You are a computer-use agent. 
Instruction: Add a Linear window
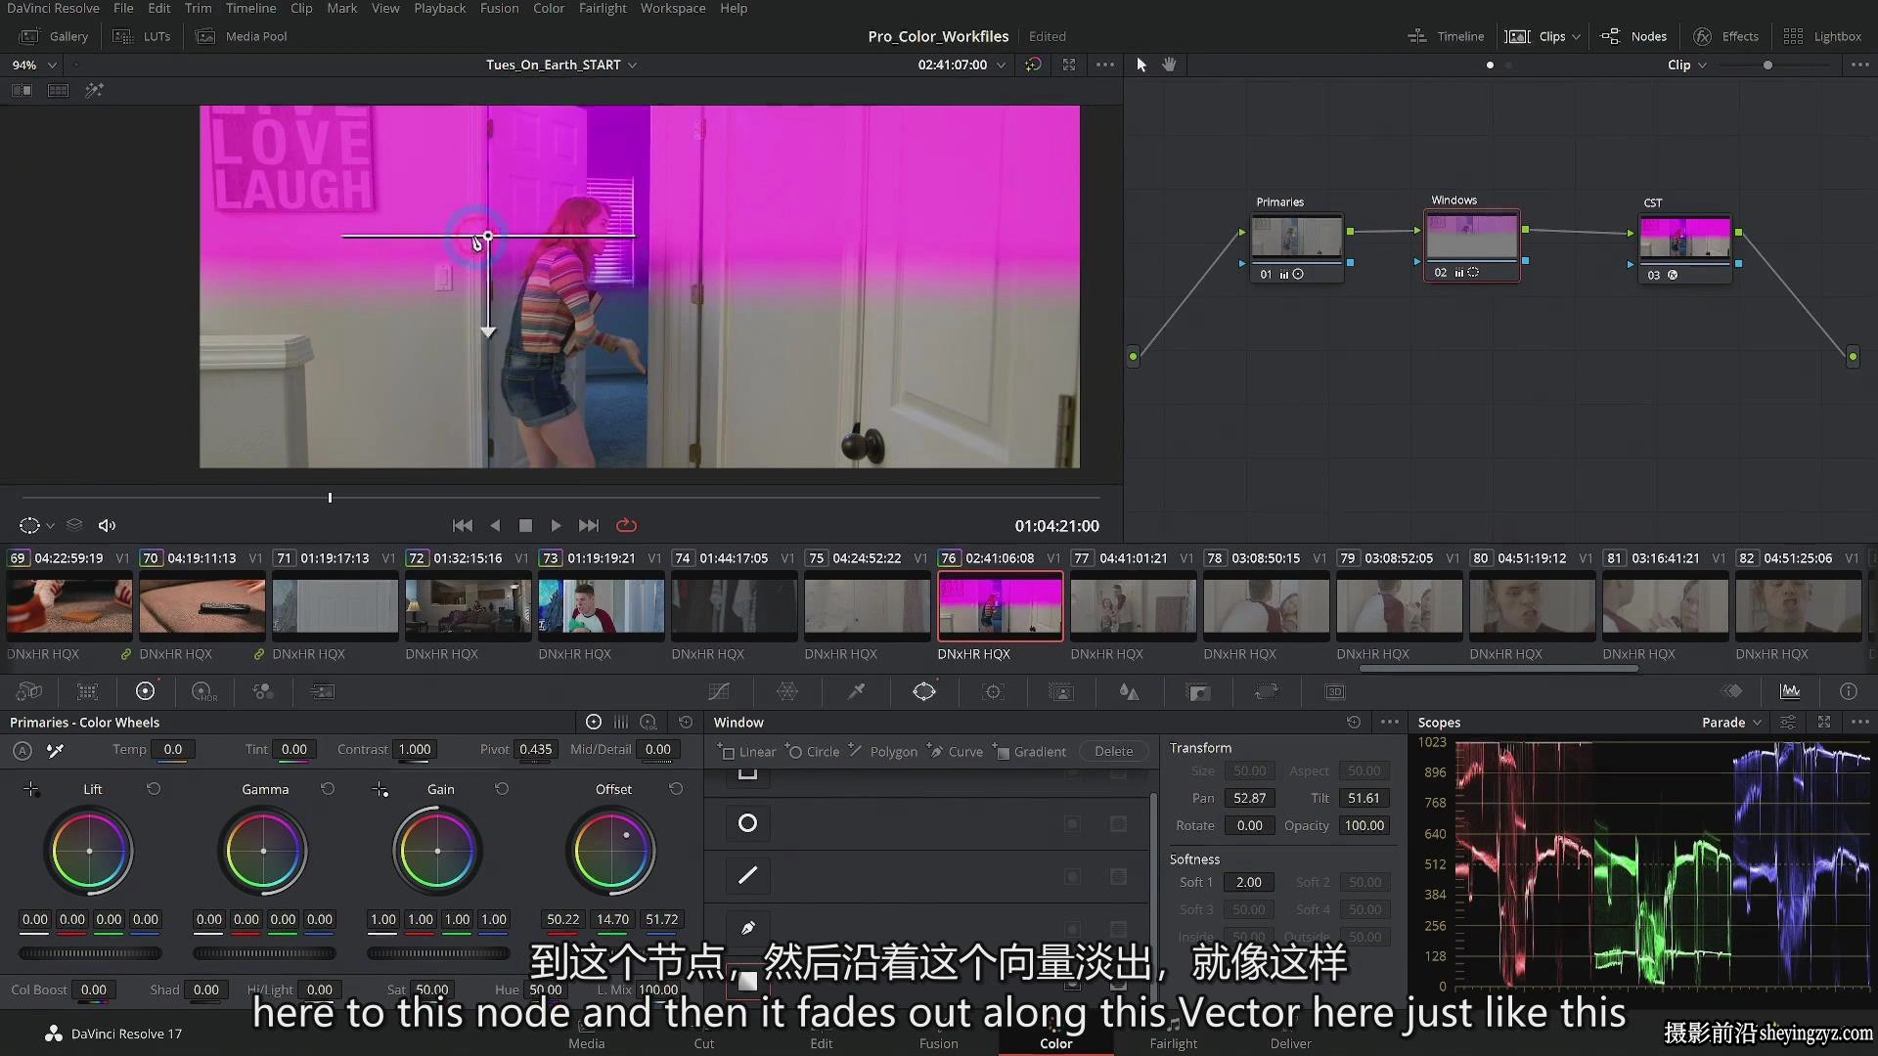coord(746,751)
